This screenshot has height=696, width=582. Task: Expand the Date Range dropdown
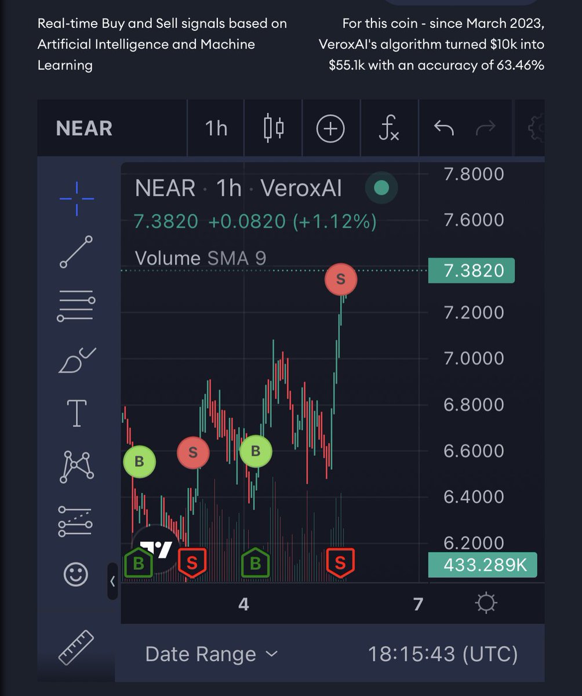tap(212, 654)
